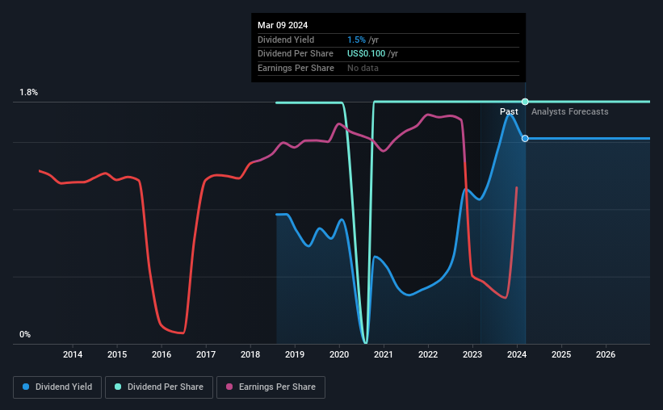Click the US$0.100 dividend per share value
The image size is (663, 410).
pyautogui.click(x=366, y=54)
